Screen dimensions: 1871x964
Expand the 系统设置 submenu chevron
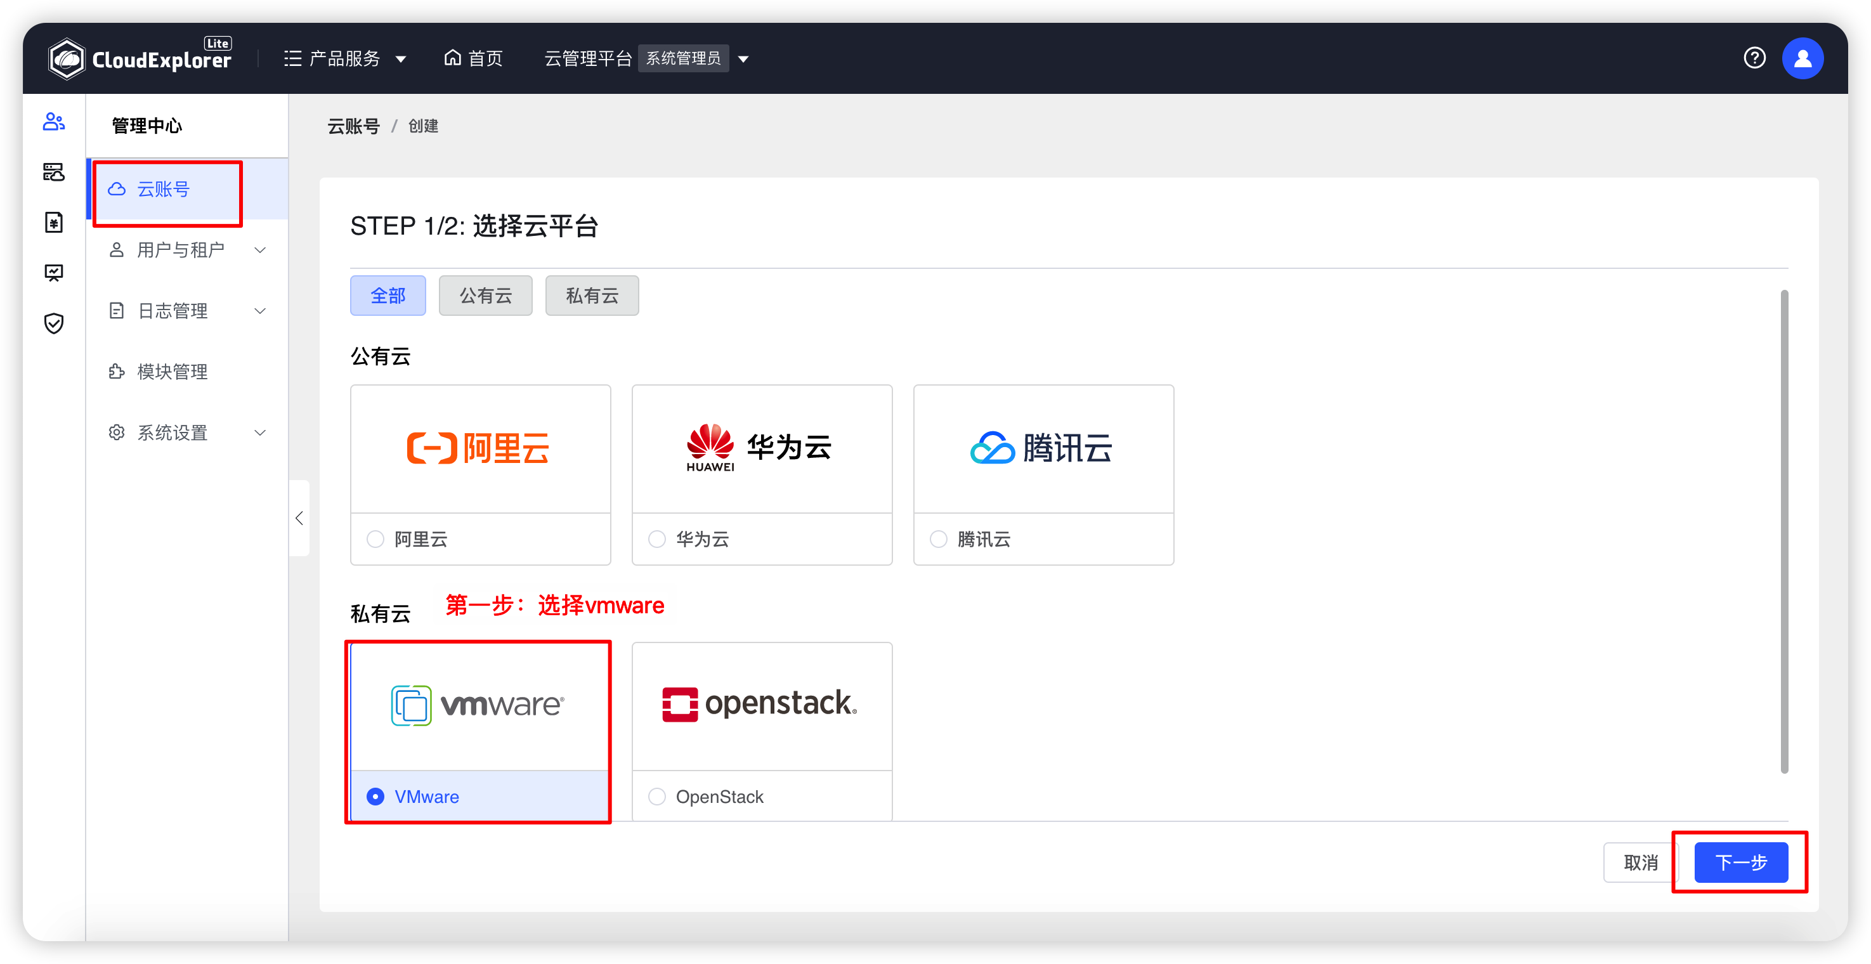tap(260, 433)
